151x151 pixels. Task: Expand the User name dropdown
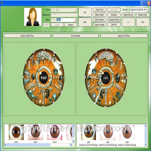(76, 10)
